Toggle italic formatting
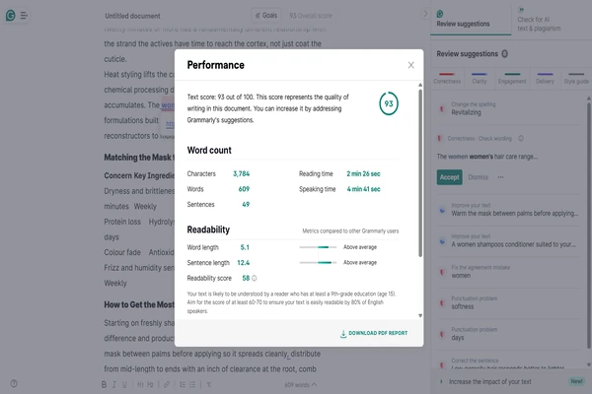Screen dimensions: 592x394 coord(114,384)
